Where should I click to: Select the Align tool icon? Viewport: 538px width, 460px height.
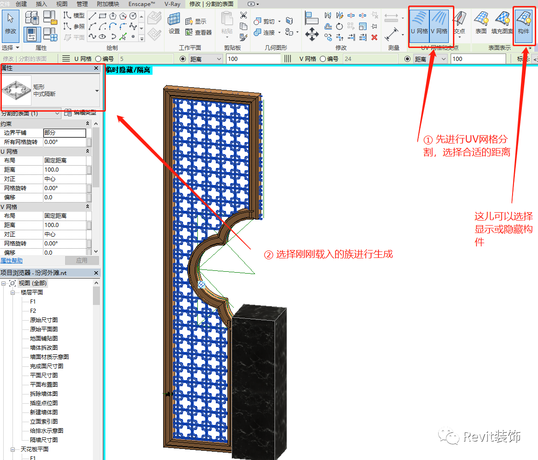click(x=312, y=18)
